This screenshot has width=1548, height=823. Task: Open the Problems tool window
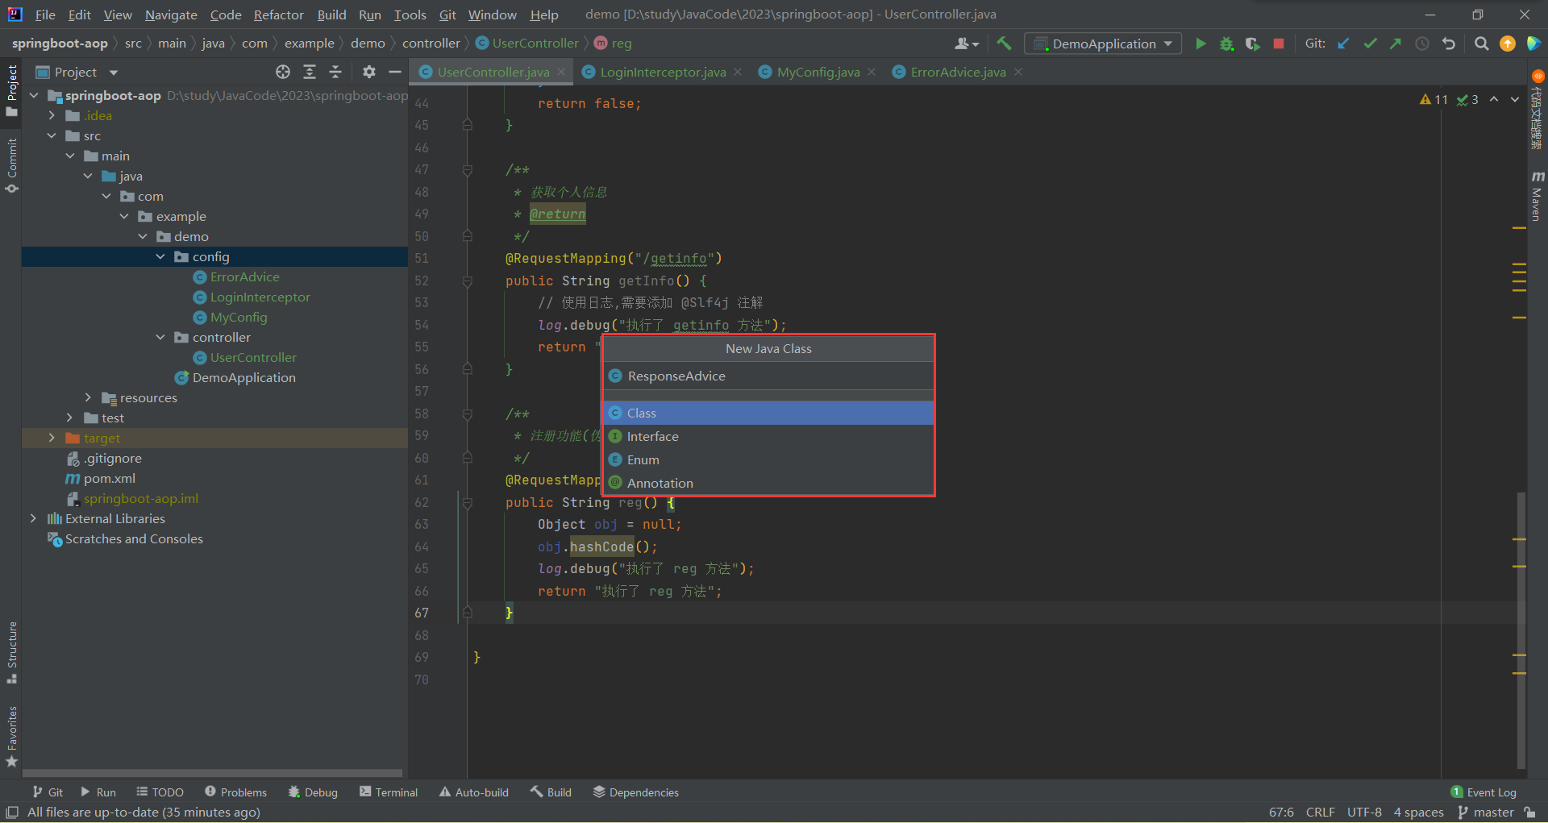coord(235,792)
